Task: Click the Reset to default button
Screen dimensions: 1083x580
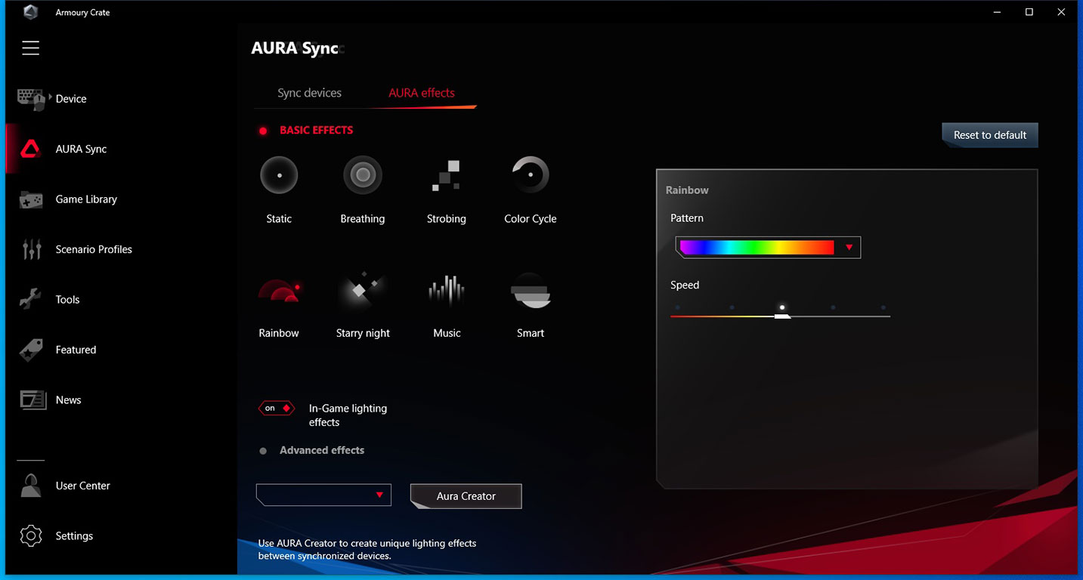Action: click(x=990, y=135)
